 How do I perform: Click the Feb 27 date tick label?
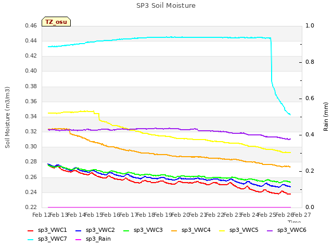[302, 215]
